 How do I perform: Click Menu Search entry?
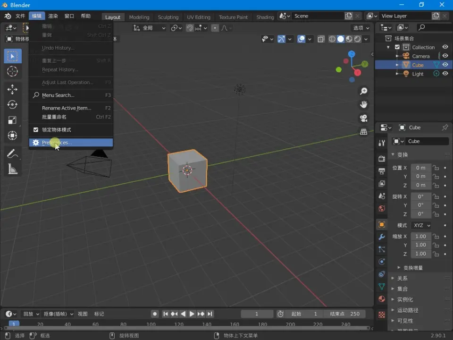click(x=58, y=95)
